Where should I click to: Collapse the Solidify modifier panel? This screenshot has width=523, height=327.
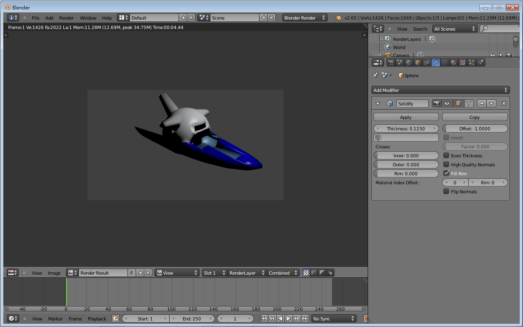click(x=378, y=103)
